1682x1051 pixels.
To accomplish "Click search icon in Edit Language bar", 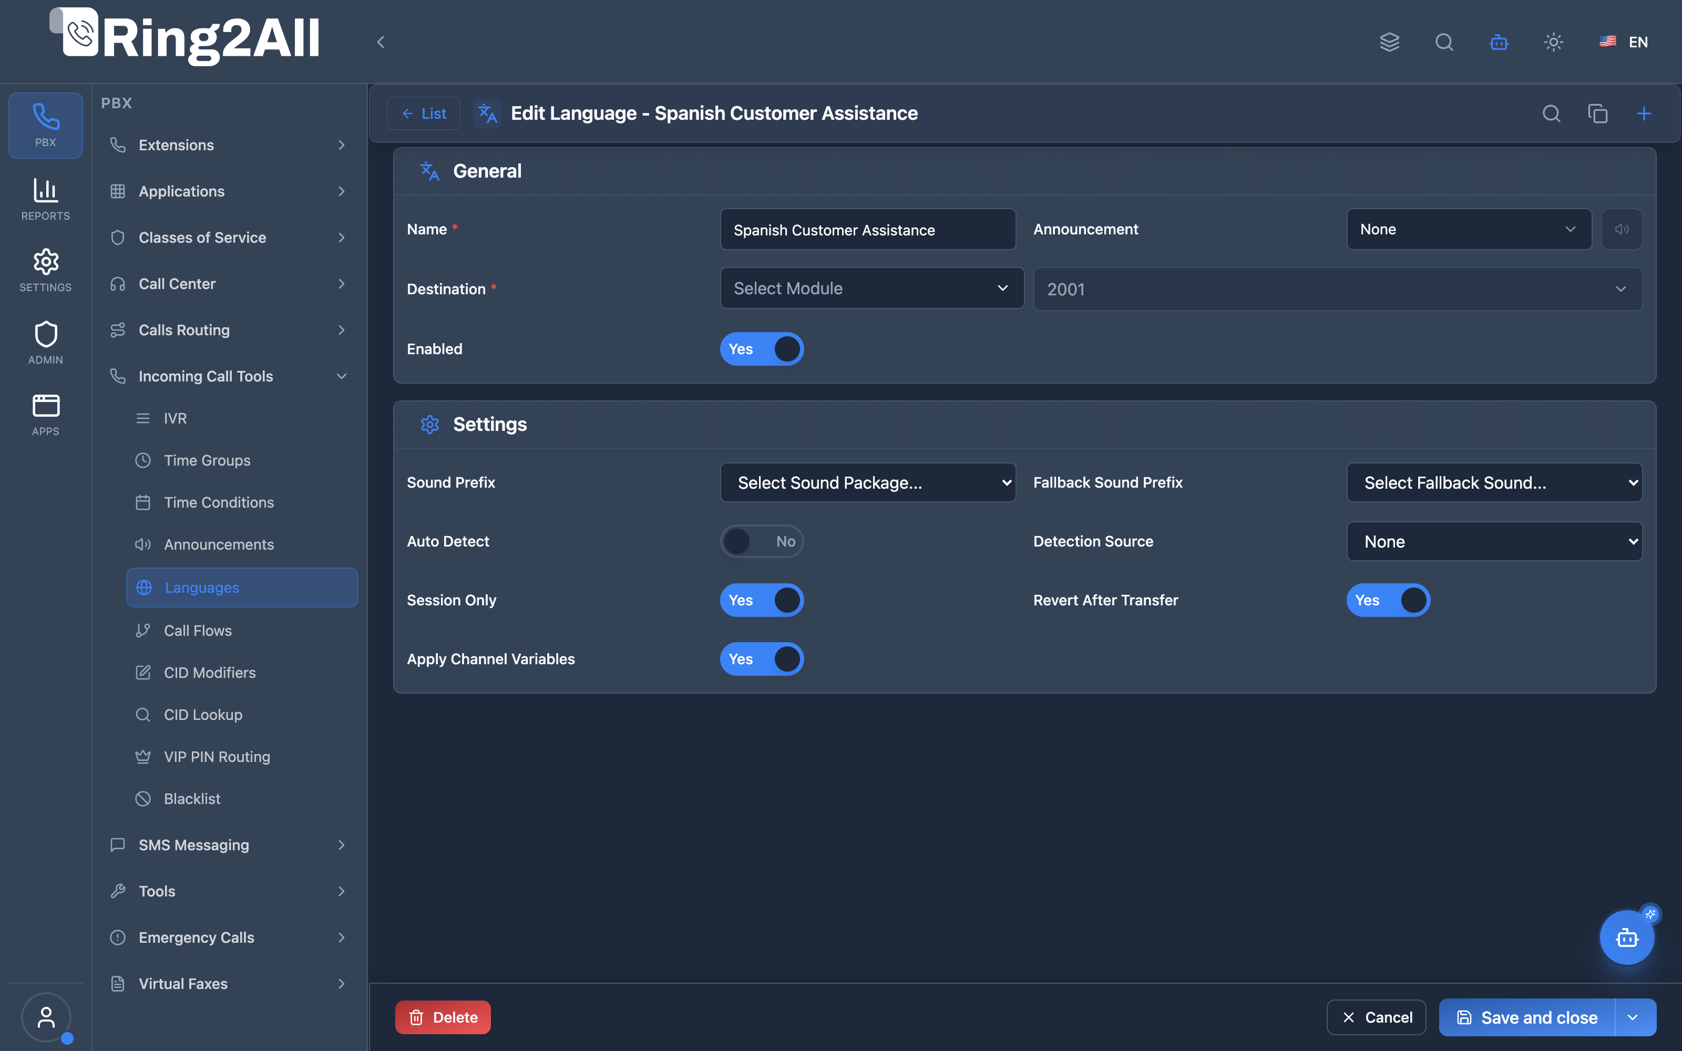I will (x=1551, y=114).
